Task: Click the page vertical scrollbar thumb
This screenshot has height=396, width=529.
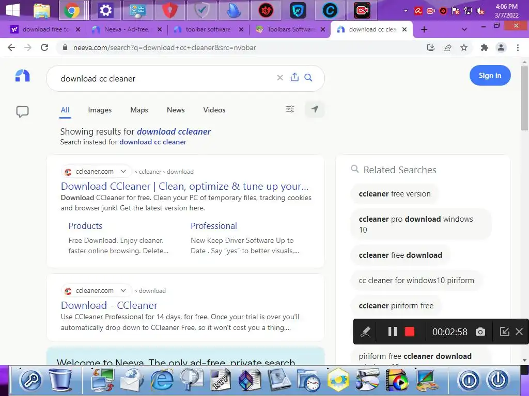Action: (524, 97)
